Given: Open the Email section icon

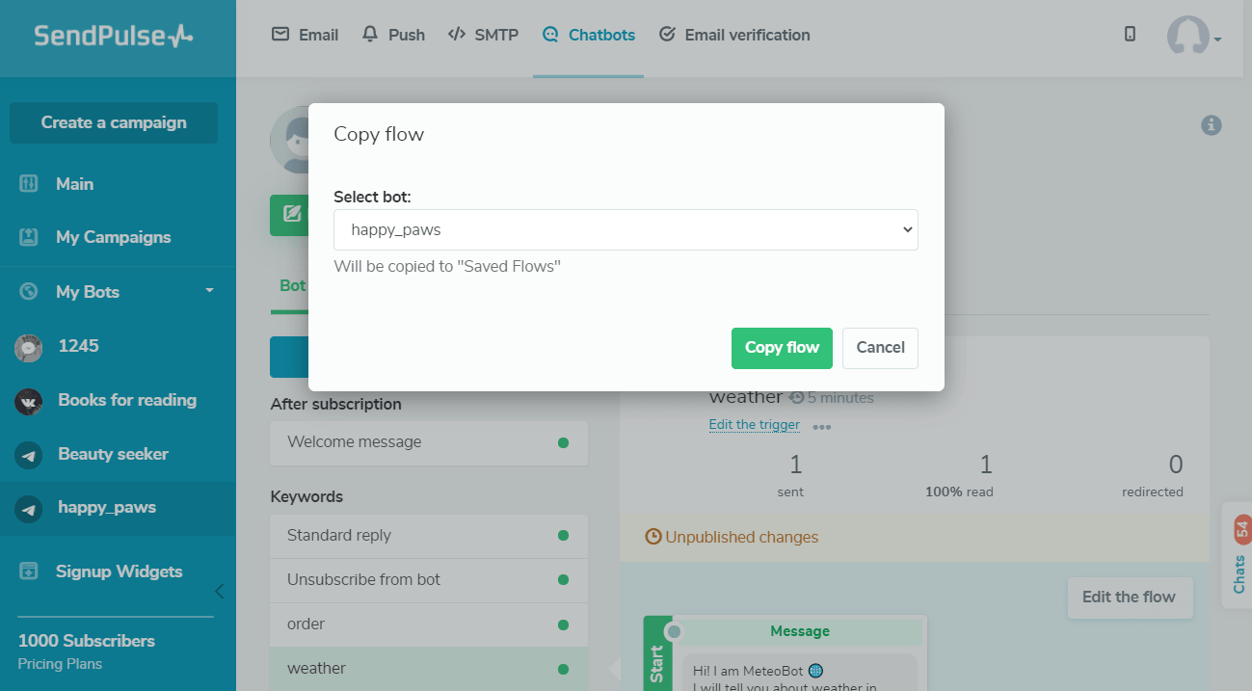Looking at the screenshot, I should tap(280, 35).
